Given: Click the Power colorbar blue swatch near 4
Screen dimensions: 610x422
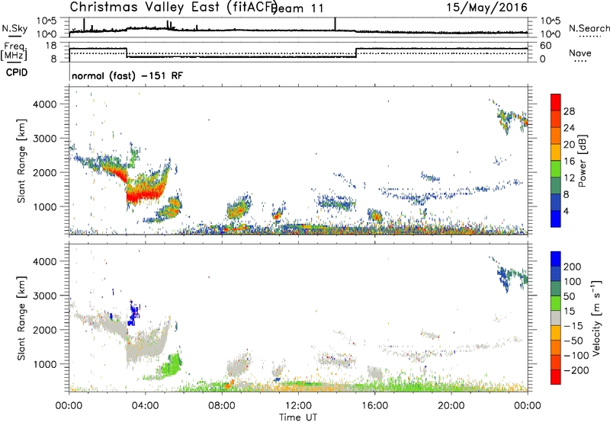Looking at the screenshot, I should pyautogui.click(x=556, y=219).
